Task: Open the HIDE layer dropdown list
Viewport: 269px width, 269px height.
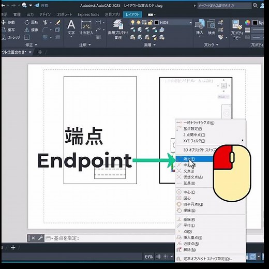Action: [190, 22]
